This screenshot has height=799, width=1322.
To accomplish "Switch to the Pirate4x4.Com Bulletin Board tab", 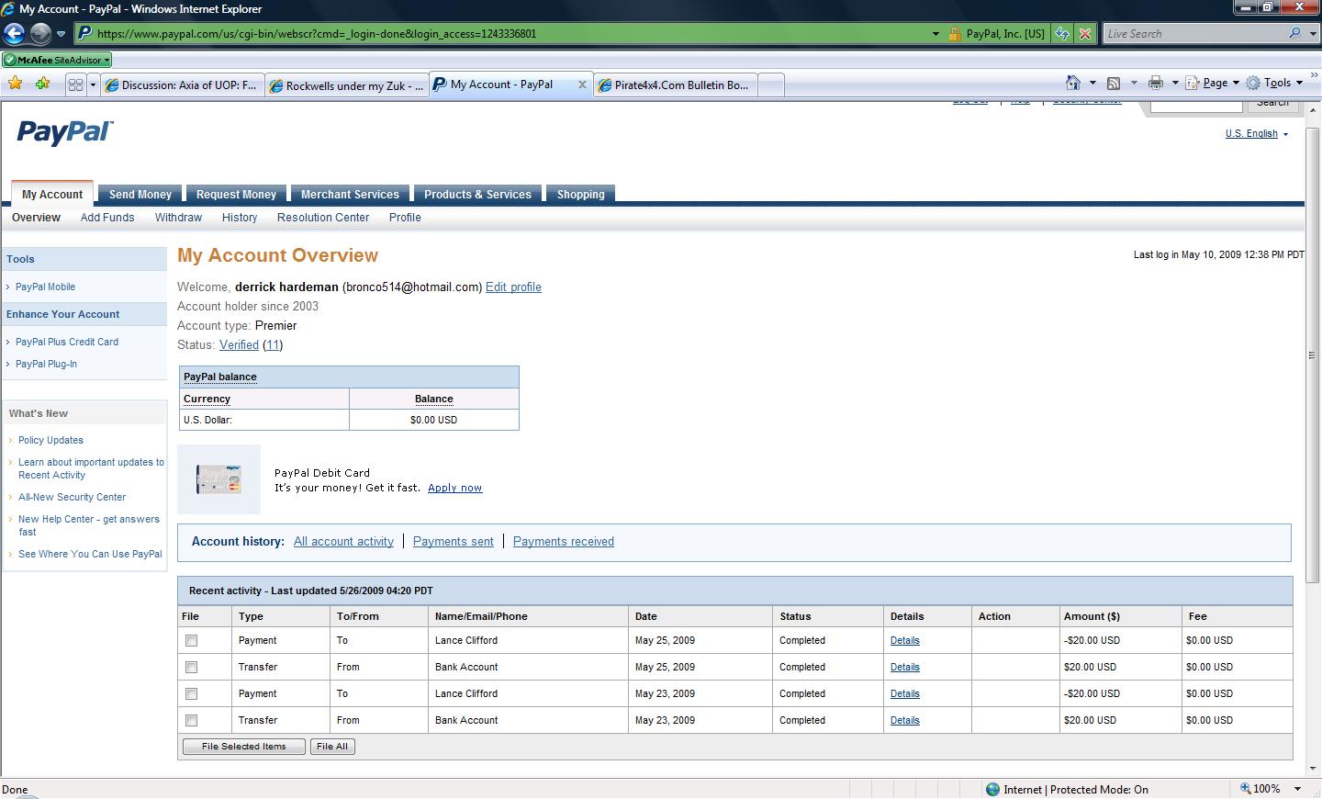I will click(x=676, y=85).
